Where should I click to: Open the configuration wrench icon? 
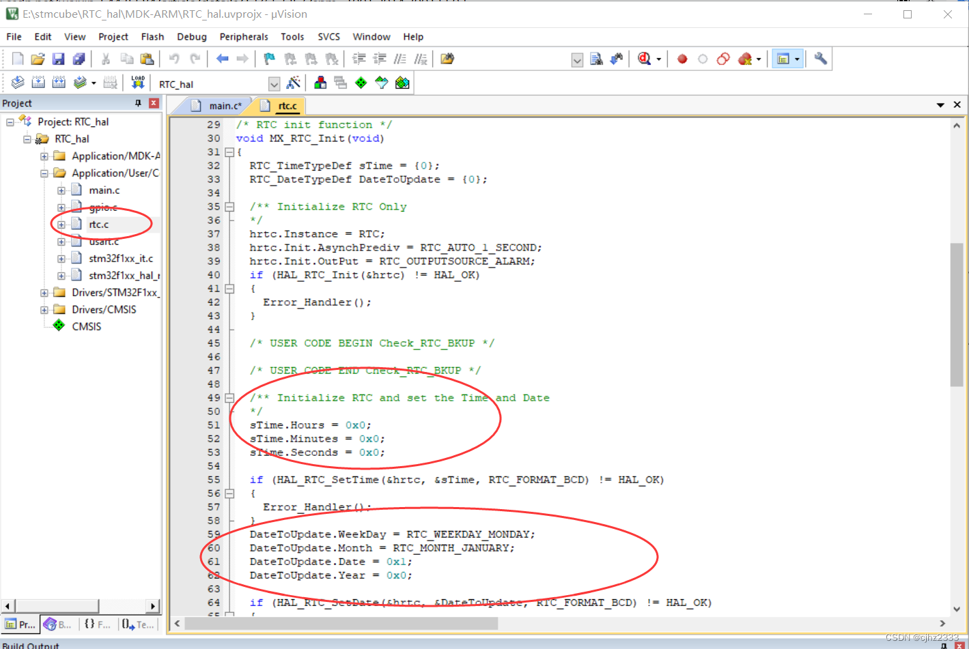[x=821, y=59]
